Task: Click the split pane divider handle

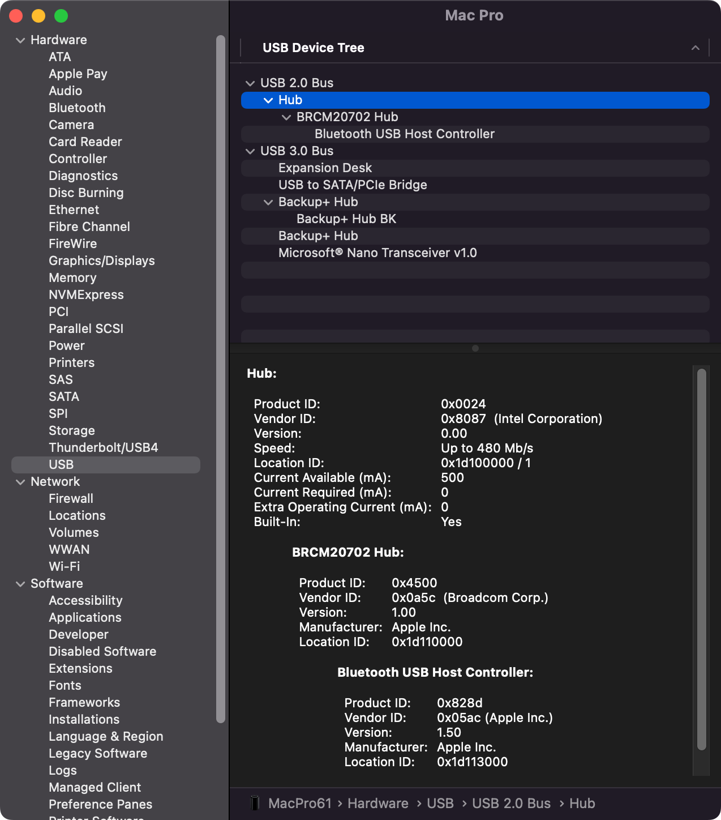Action: click(x=475, y=348)
